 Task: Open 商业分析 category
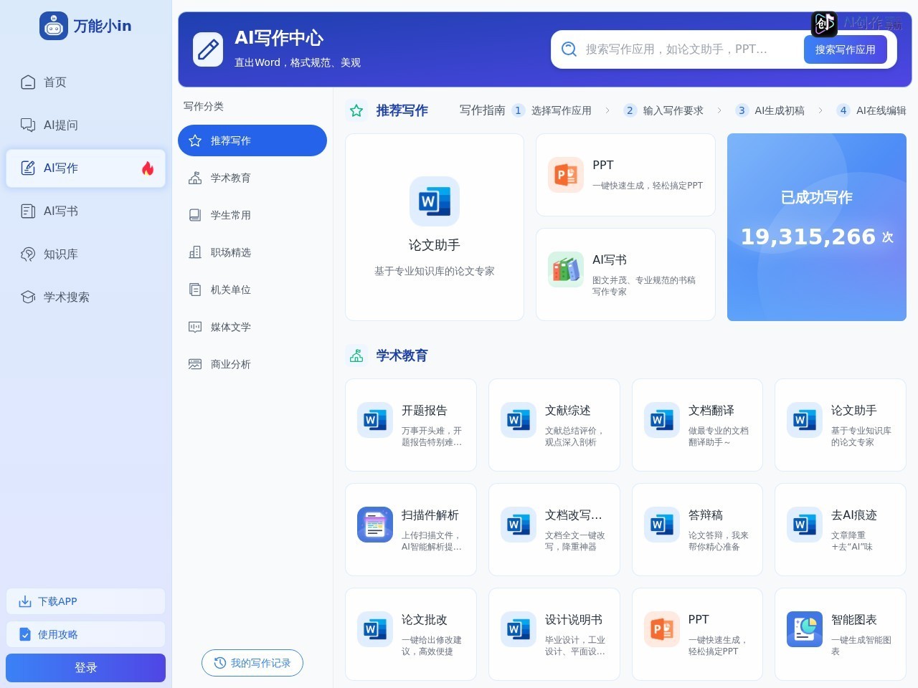click(252, 364)
